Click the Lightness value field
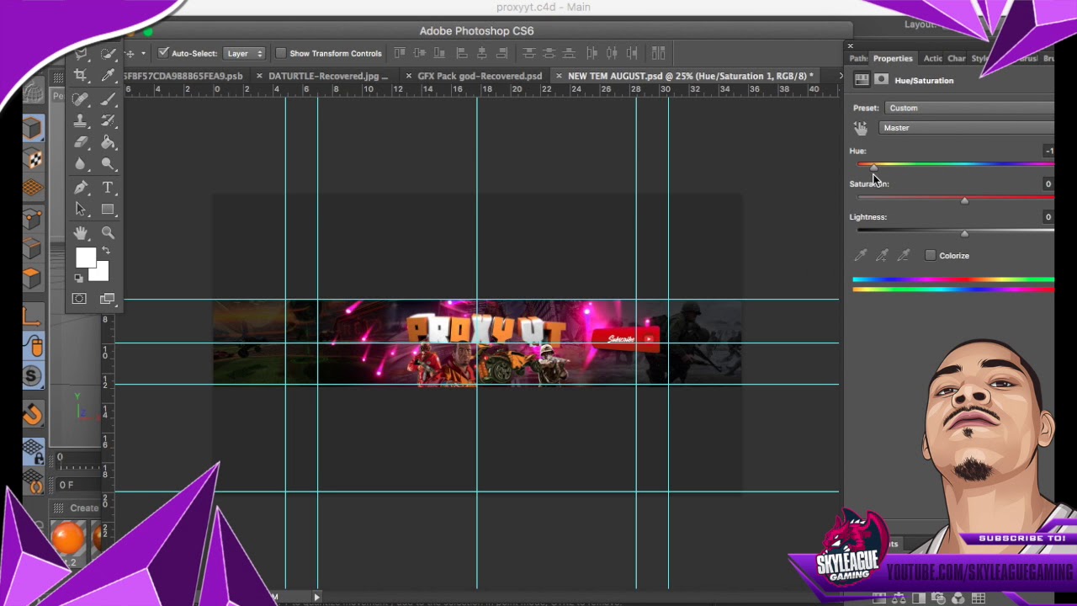This screenshot has height=606, width=1077. 1047,217
